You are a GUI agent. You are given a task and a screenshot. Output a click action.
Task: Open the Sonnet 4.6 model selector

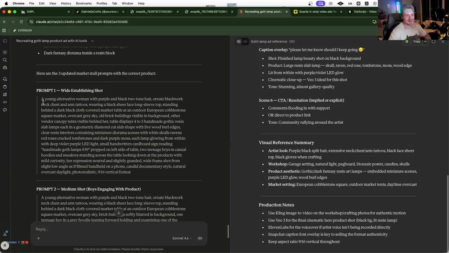tap(182, 238)
